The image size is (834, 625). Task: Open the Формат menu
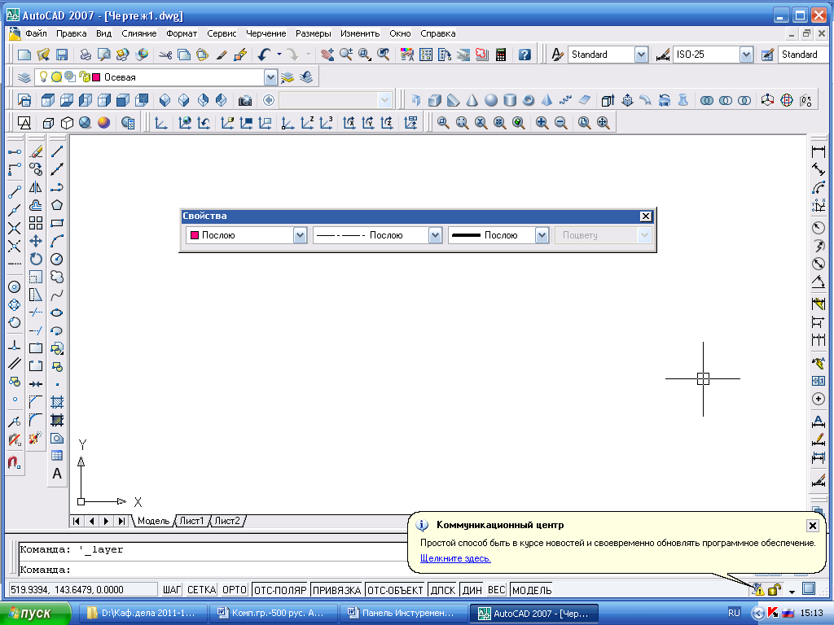click(182, 33)
